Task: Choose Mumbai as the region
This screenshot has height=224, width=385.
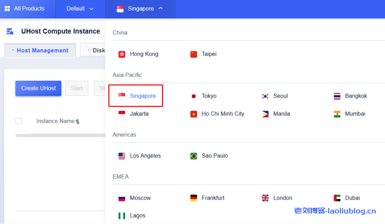Action: pos(355,114)
